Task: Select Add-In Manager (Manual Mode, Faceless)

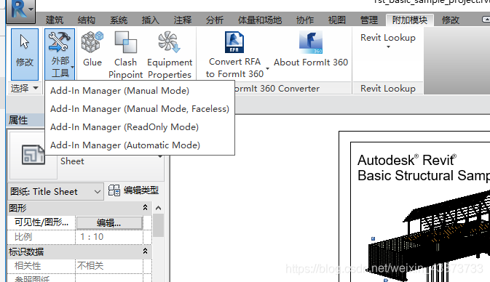Action: [x=140, y=109]
